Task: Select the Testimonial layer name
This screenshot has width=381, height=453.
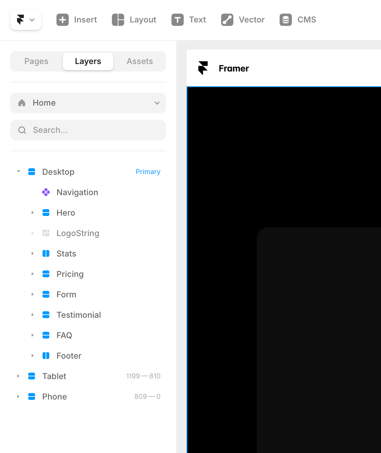Action: coord(79,315)
